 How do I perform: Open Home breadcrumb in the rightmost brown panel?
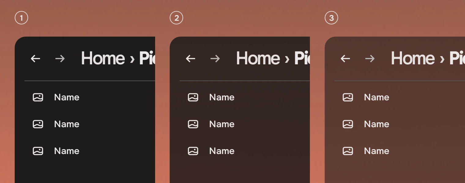413,58
